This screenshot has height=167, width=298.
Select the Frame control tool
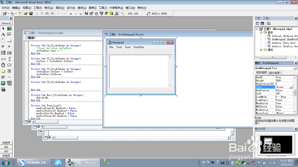click(x=3, y=41)
